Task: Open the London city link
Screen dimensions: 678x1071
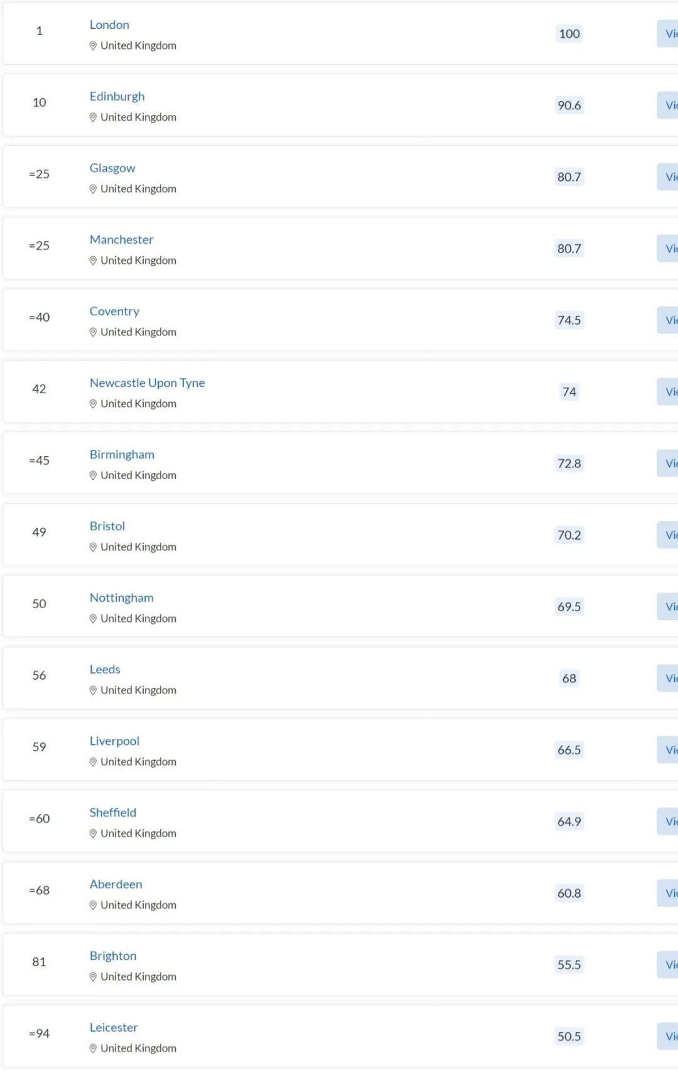Action: tap(109, 24)
